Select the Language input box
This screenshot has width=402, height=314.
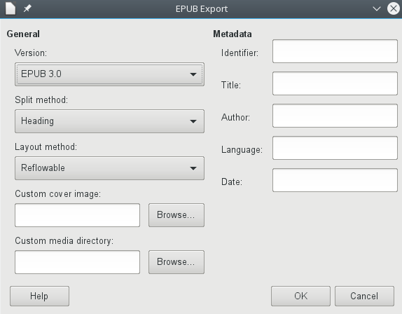[x=335, y=148]
